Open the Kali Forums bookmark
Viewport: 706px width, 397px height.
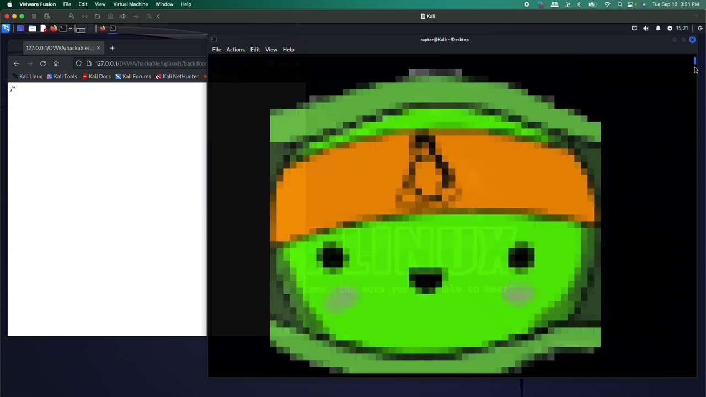click(133, 77)
